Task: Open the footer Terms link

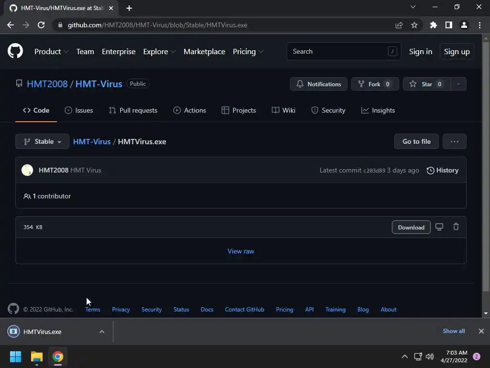Action: (93, 310)
